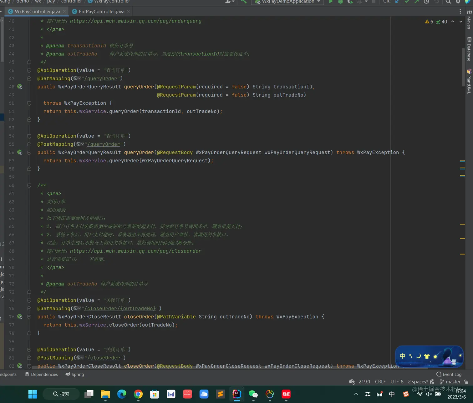Open URL mapping dropdown on line 55 PostMapping
Image resolution: width=473 pixels, height=403 pixels.
[x=80, y=144]
